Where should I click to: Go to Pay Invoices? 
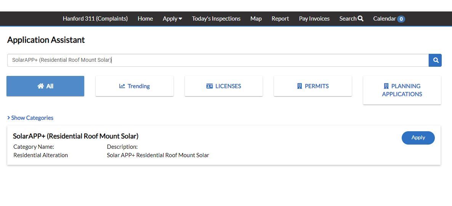[314, 19]
